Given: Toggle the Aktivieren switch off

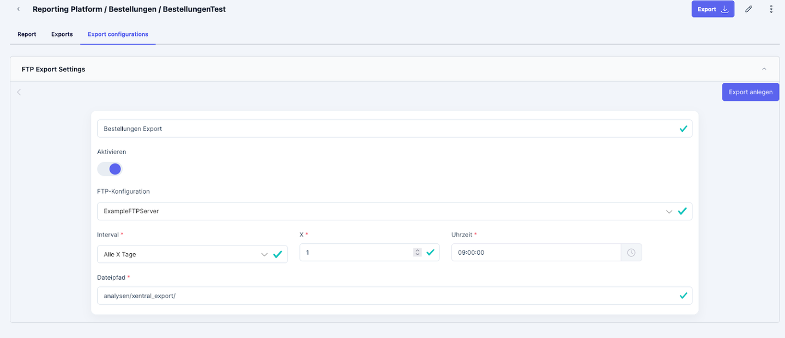Looking at the screenshot, I should pyautogui.click(x=110, y=169).
